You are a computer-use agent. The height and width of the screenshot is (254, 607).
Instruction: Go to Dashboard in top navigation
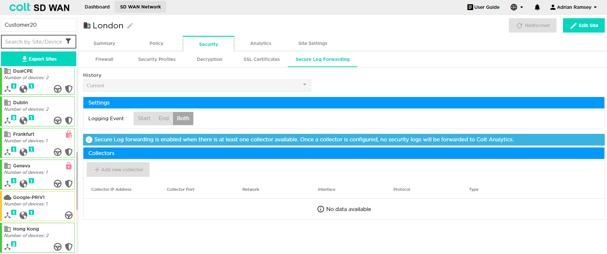pos(97,7)
